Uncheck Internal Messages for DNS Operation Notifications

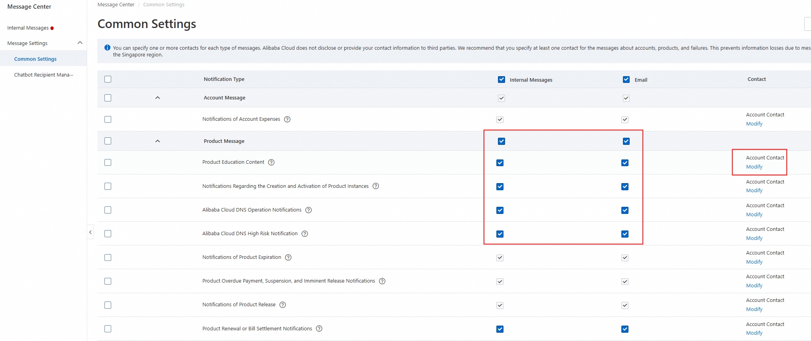(500, 210)
